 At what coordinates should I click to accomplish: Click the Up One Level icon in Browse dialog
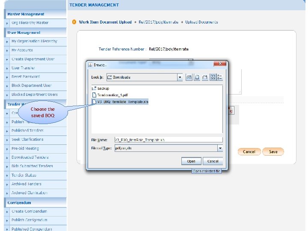[189, 77]
